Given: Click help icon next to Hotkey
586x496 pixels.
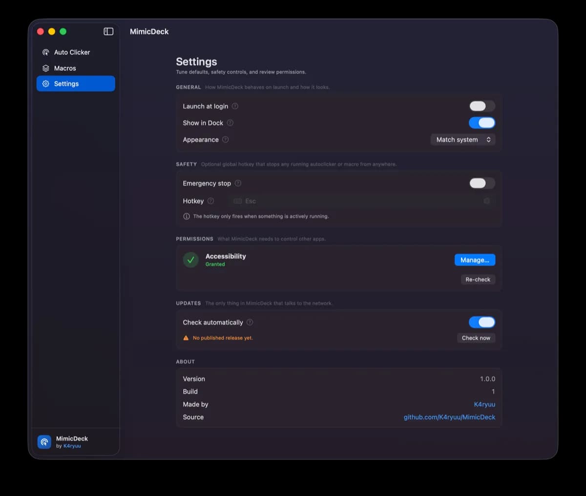Looking at the screenshot, I should tap(210, 201).
